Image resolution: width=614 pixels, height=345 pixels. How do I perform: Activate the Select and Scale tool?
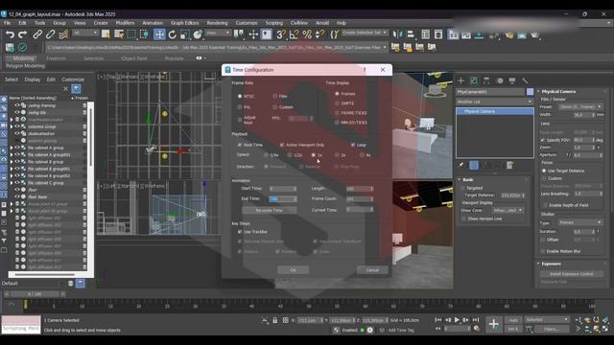point(185,34)
